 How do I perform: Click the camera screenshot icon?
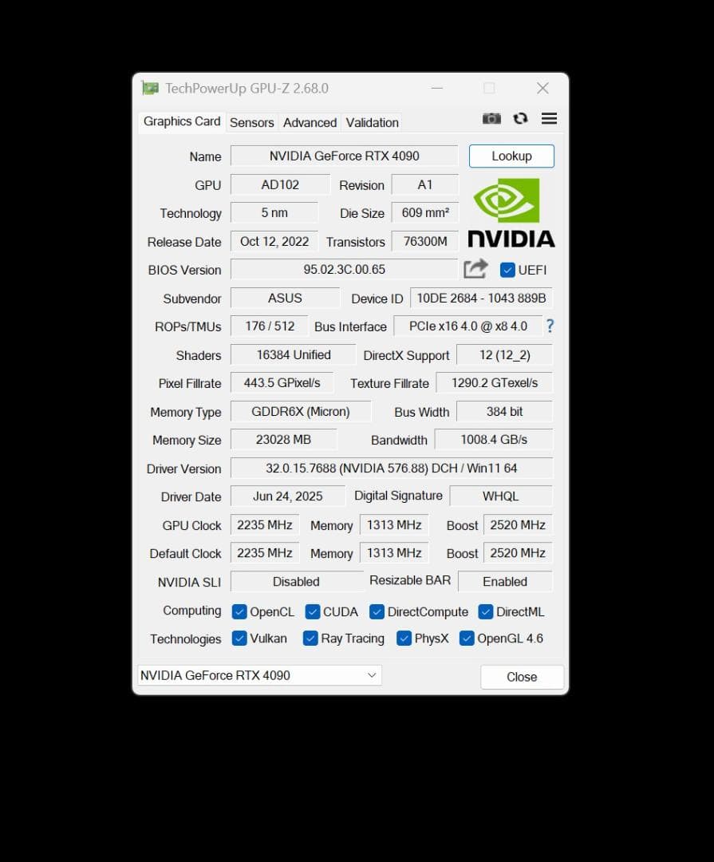click(491, 118)
